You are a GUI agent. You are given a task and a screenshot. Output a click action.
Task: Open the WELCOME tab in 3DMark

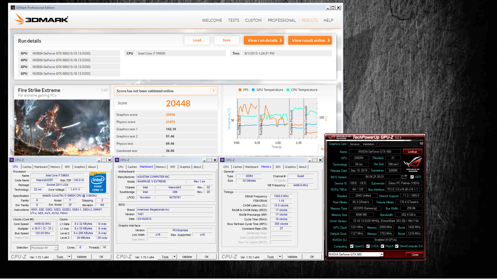(x=212, y=20)
